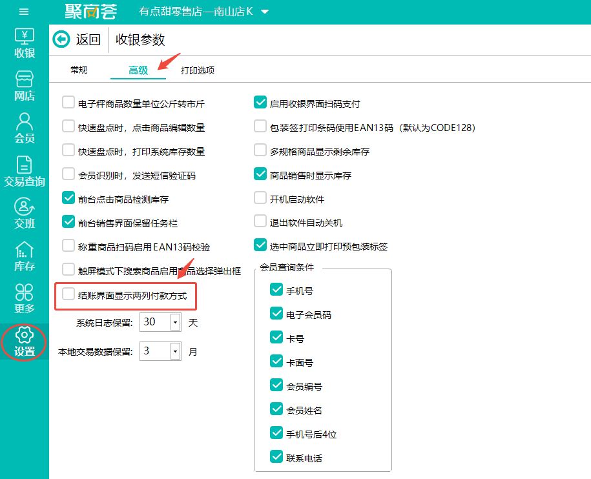This screenshot has height=479, width=591.
Task: Check 结账界面显示两列付款方式
Action: point(68,294)
